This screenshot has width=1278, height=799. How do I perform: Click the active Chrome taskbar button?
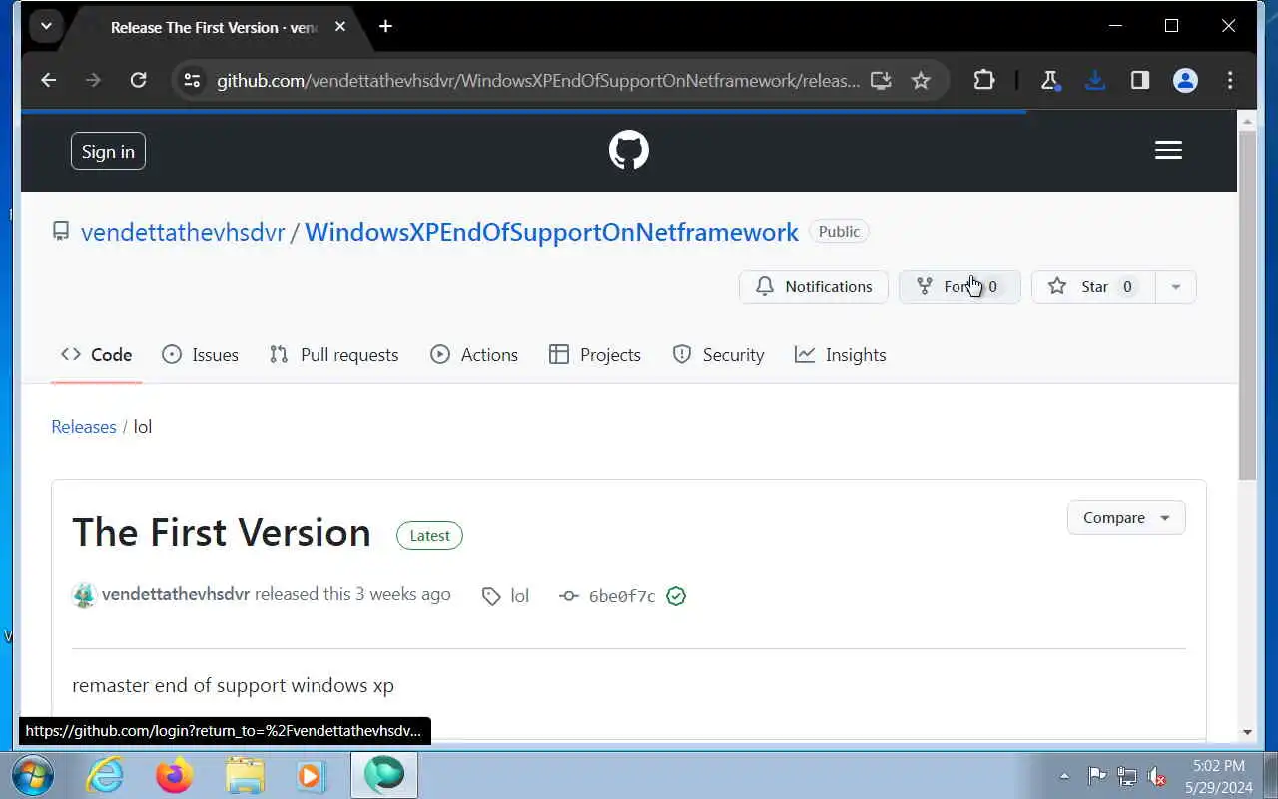click(384, 775)
